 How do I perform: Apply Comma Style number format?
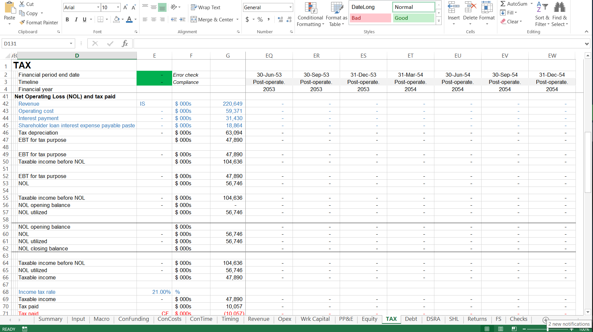tap(269, 19)
